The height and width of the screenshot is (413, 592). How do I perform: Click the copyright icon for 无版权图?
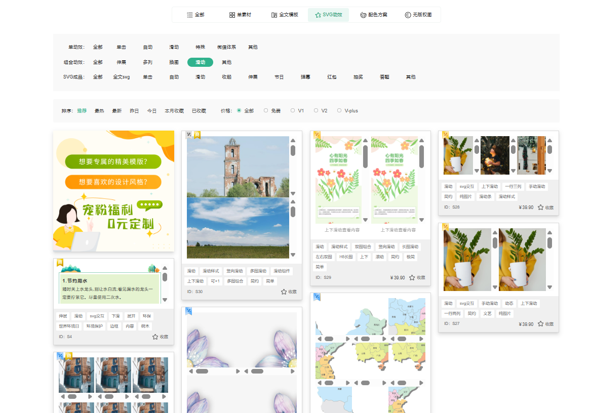tap(408, 15)
